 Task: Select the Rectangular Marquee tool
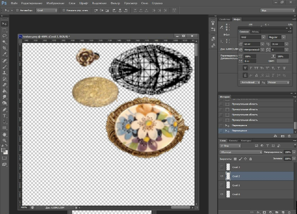point(4,30)
